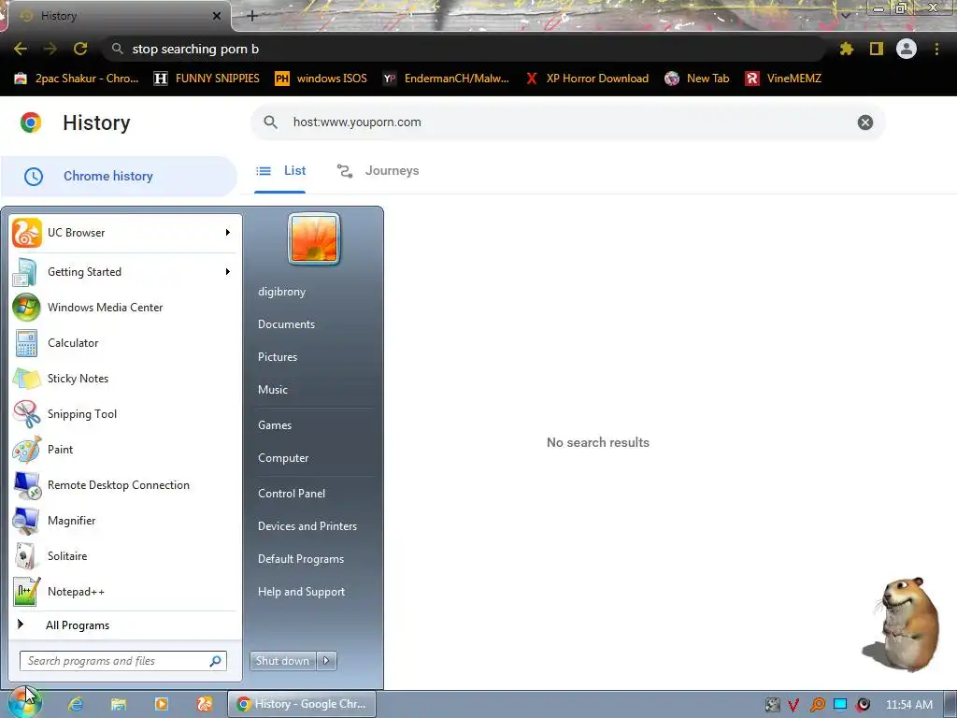Click the Chrome back arrow
Screen dimensions: 957x718
[x=21, y=49]
